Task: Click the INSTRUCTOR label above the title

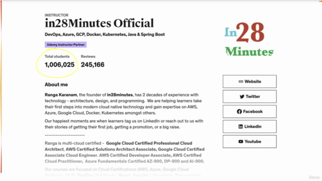Action: click(56, 15)
